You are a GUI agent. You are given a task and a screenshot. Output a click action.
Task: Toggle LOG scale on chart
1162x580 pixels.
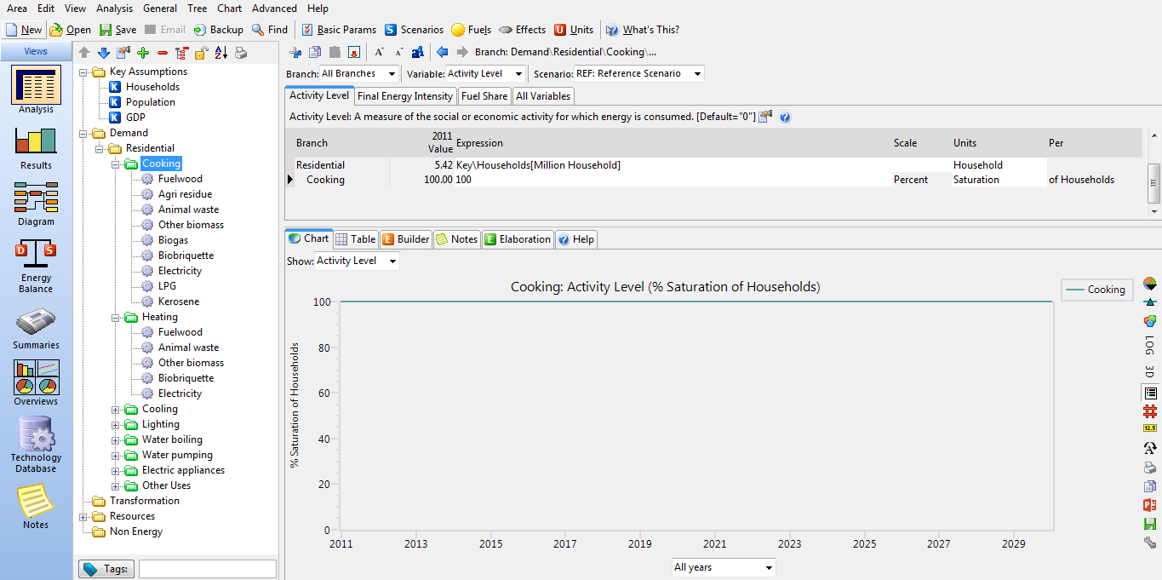coord(1150,345)
